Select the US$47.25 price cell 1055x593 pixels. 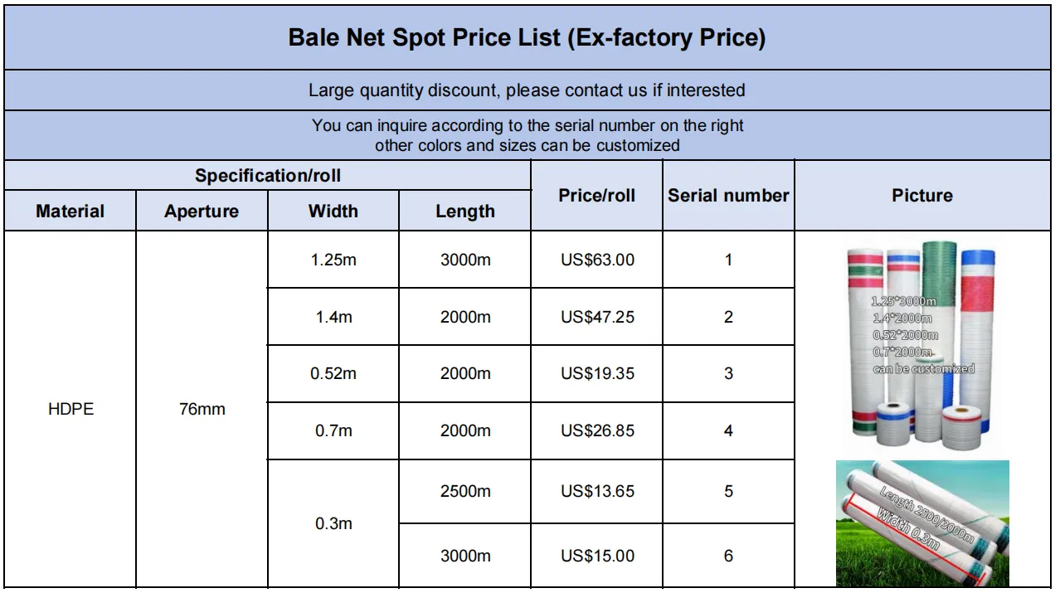pyautogui.click(x=597, y=317)
